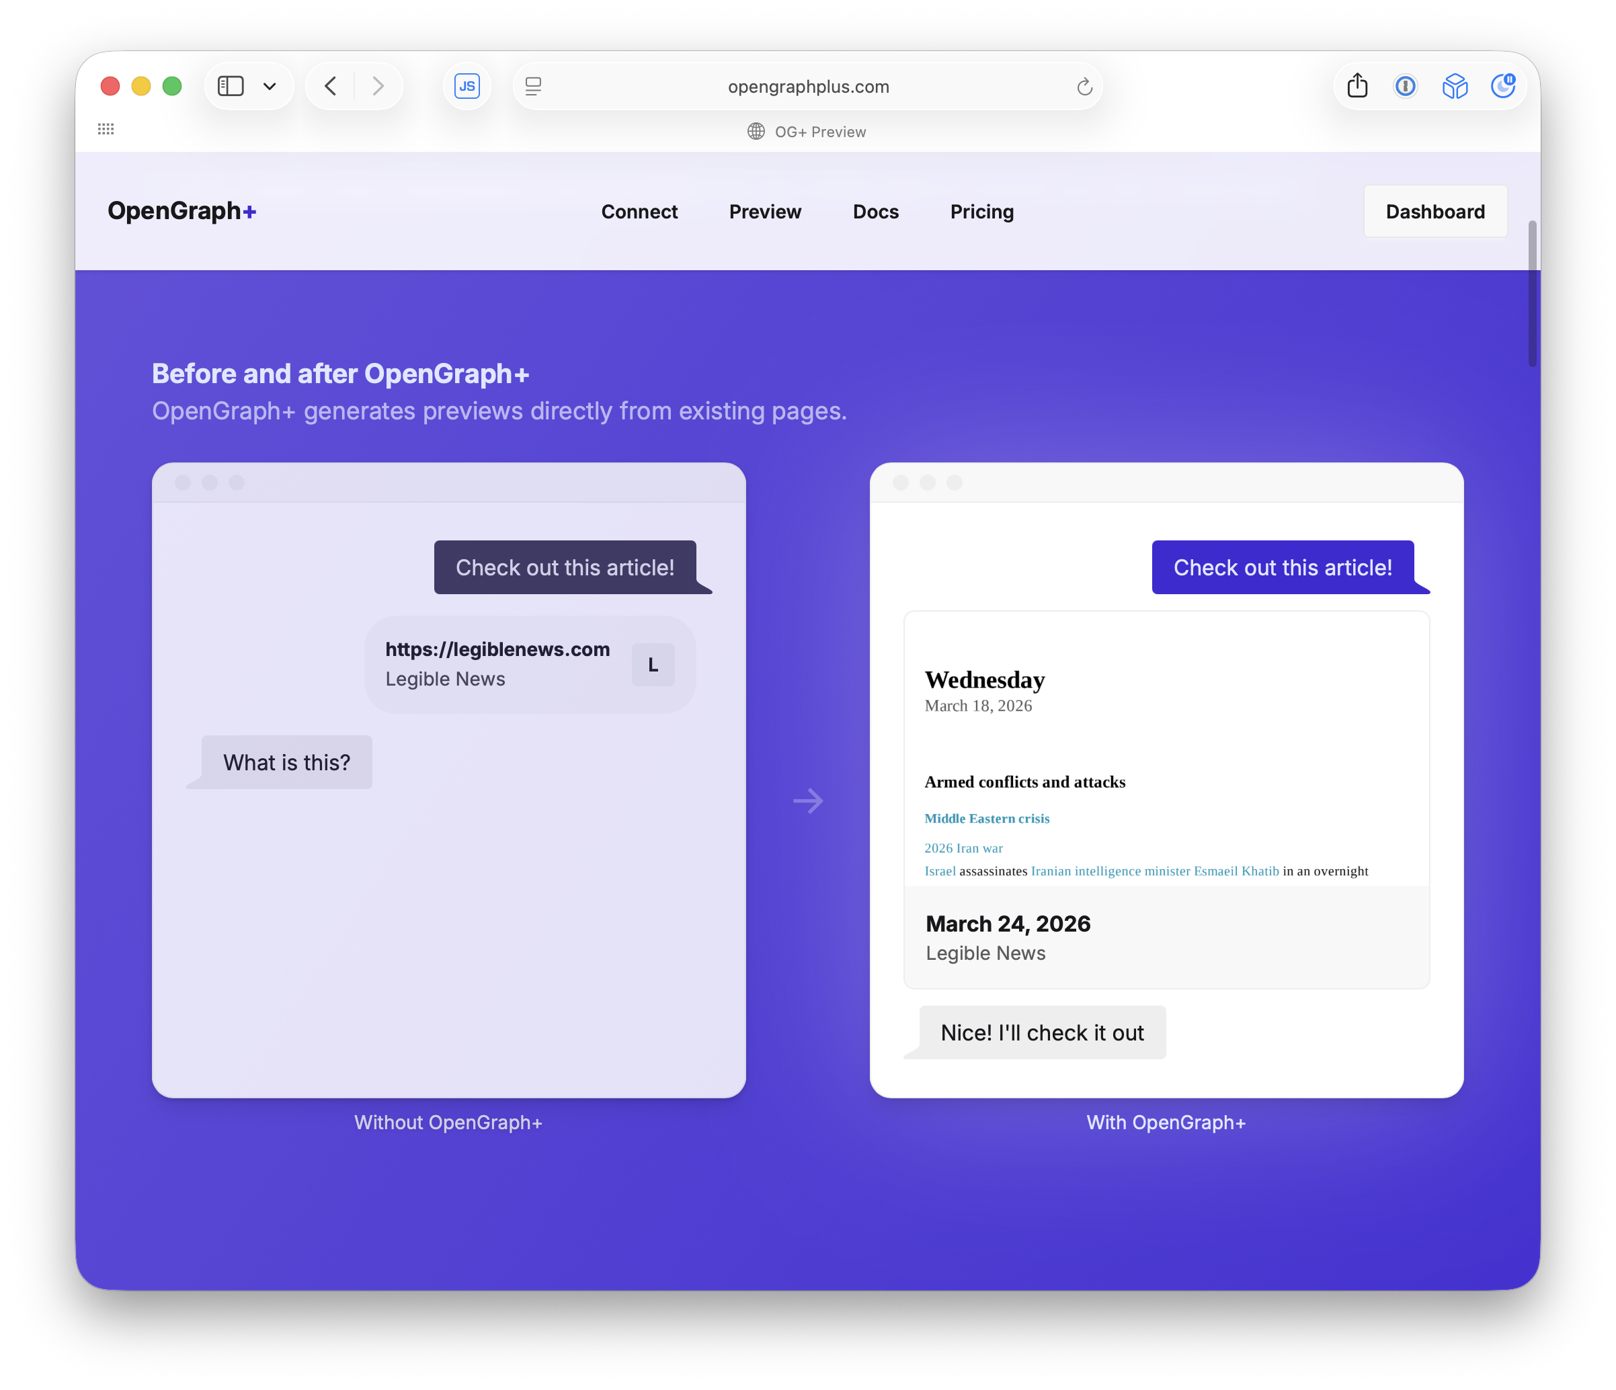Open the JS extension icon
Screen dimensions: 1616x1390
(467, 86)
